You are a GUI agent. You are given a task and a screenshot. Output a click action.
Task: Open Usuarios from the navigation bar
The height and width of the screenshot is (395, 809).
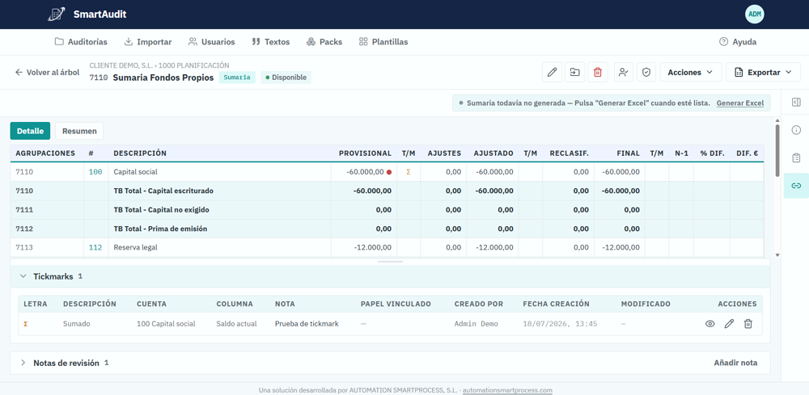pyautogui.click(x=211, y=42)
